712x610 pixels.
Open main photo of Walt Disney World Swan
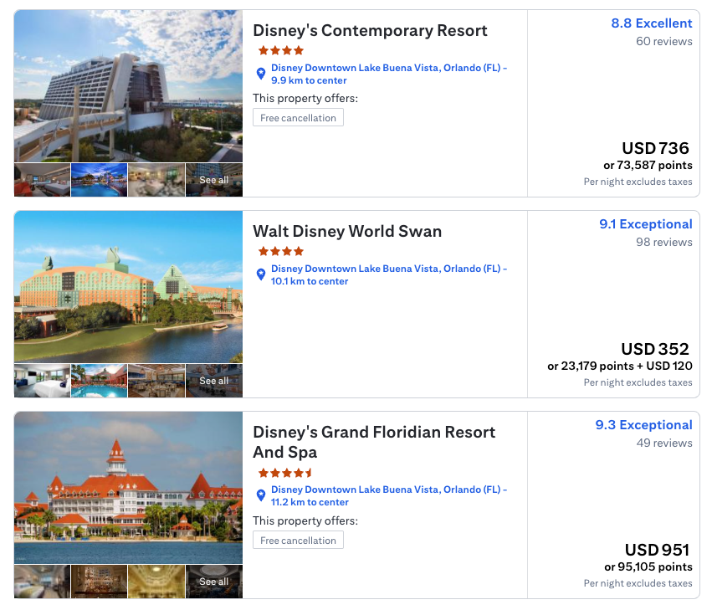pos(128,287)
